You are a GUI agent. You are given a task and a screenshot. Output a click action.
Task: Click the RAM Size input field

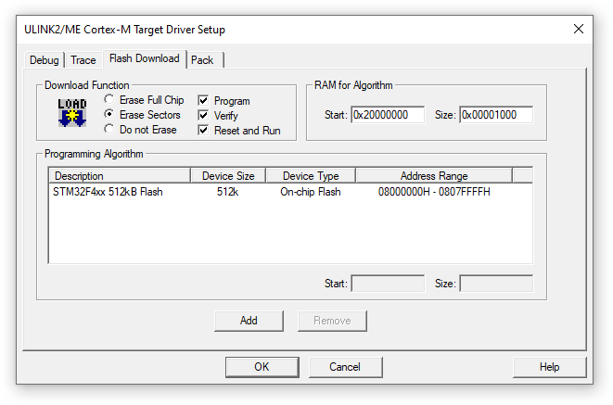pos(496,115)
